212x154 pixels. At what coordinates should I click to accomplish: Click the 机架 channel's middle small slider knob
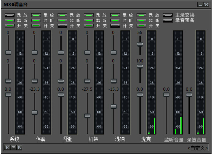(x=87, y=81)
